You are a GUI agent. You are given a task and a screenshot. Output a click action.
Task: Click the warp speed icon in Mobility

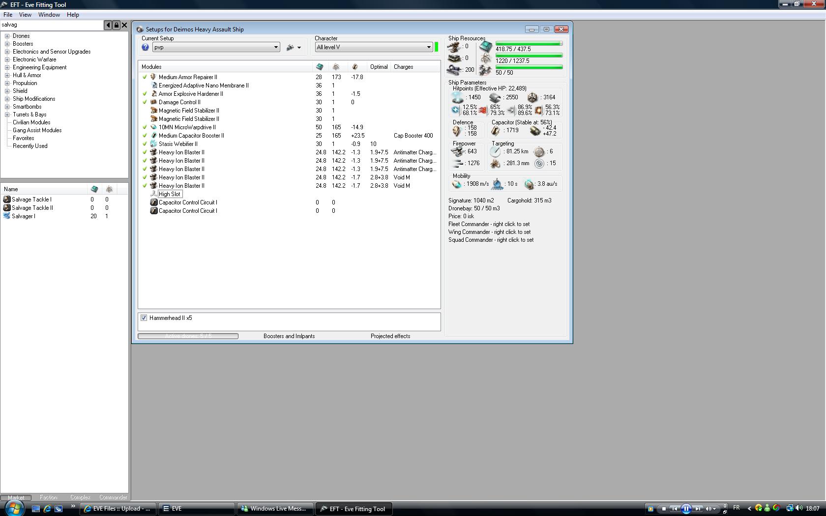tap(529, 184)
